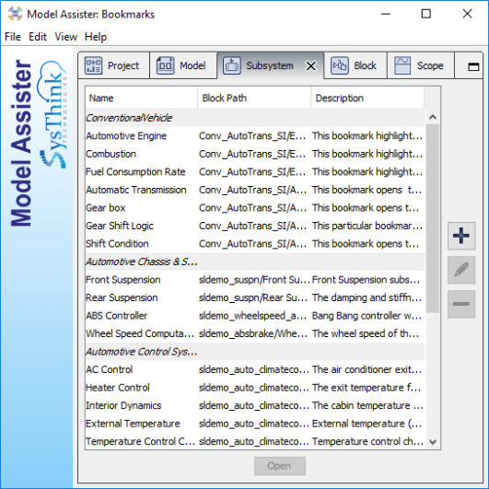Click the add bookmark plus icon

coord(461,236)
